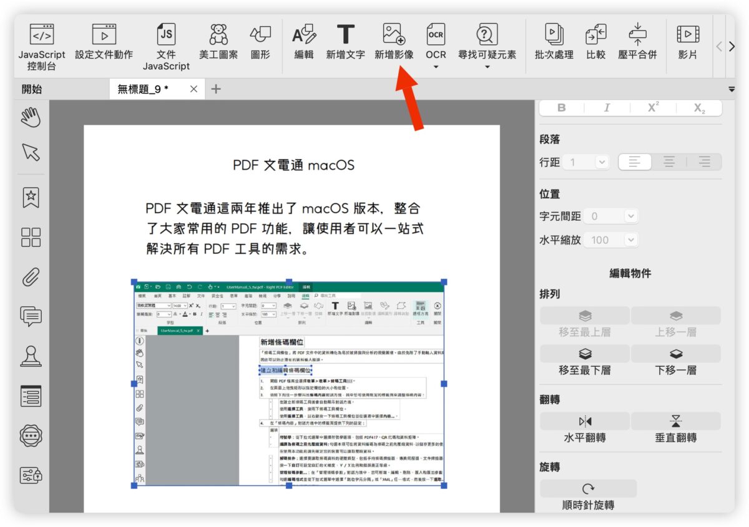Rotate object with 順時針旋轉
749x527 pixels.
pos(588,496)
